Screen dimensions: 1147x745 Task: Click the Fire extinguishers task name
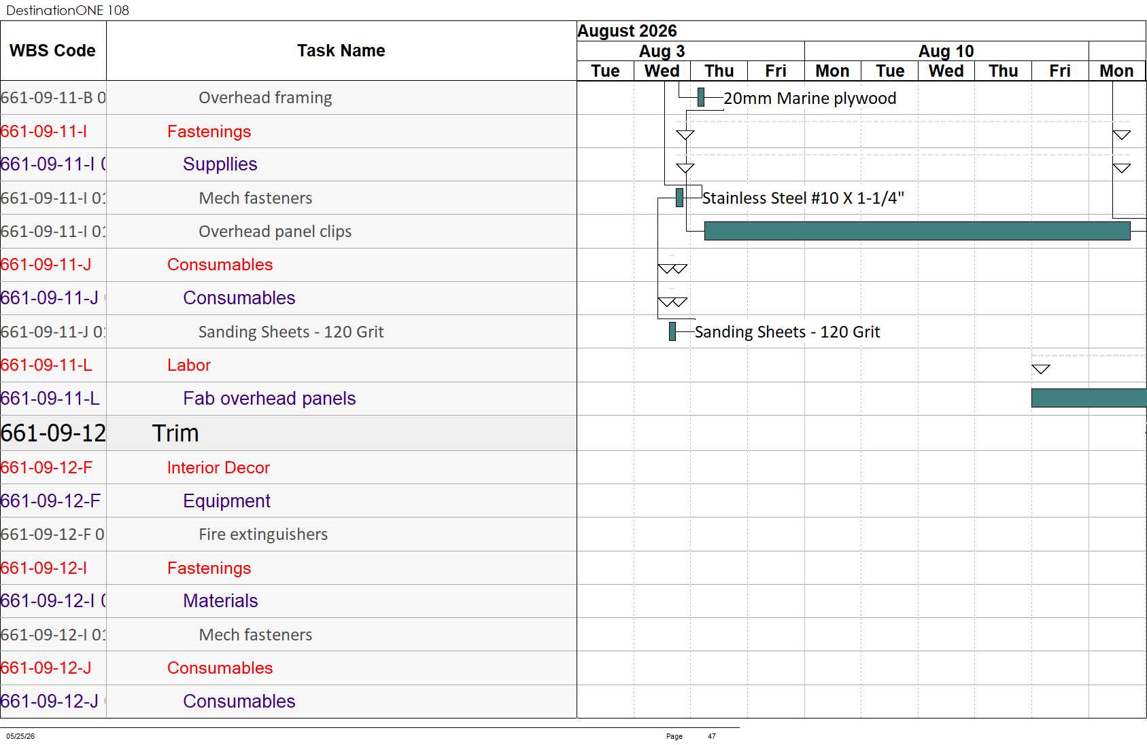click(263, 534)
